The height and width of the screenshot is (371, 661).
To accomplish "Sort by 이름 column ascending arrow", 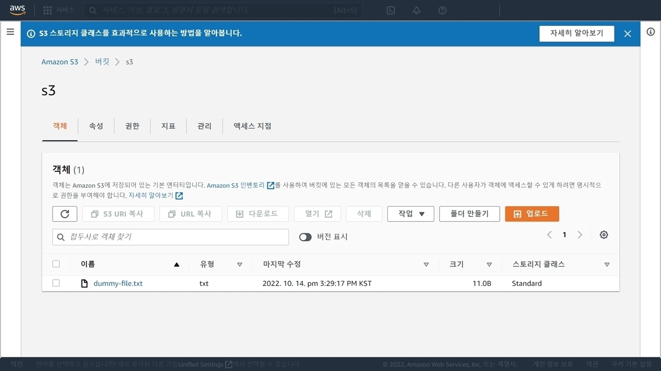I will [177, 264].
